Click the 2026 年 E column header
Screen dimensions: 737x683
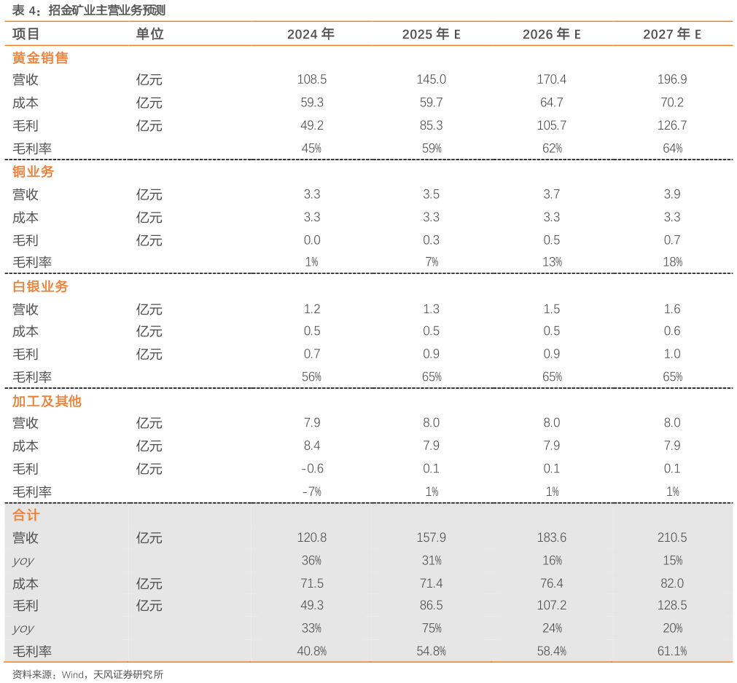click(551, 34)
